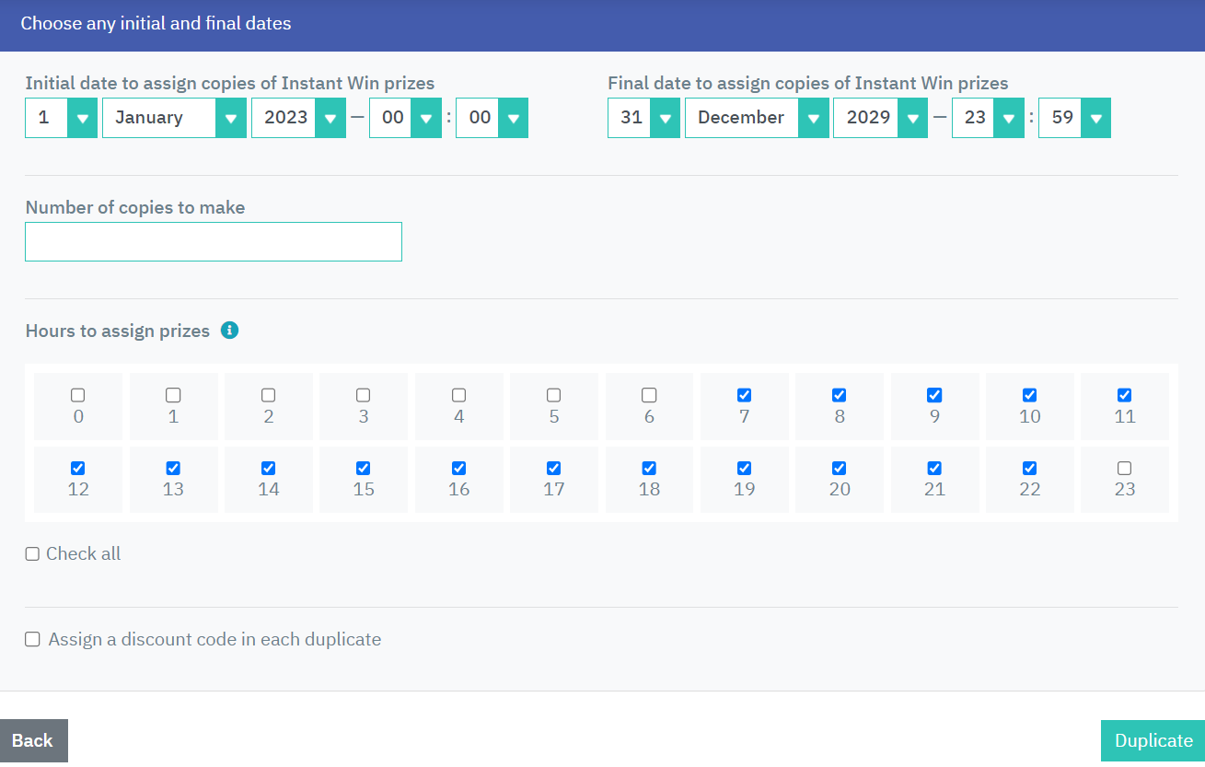Viewport: 1205px width, 767px height.
Task: Check the hour 1 checkbox
Action: [x=173, y=395]
